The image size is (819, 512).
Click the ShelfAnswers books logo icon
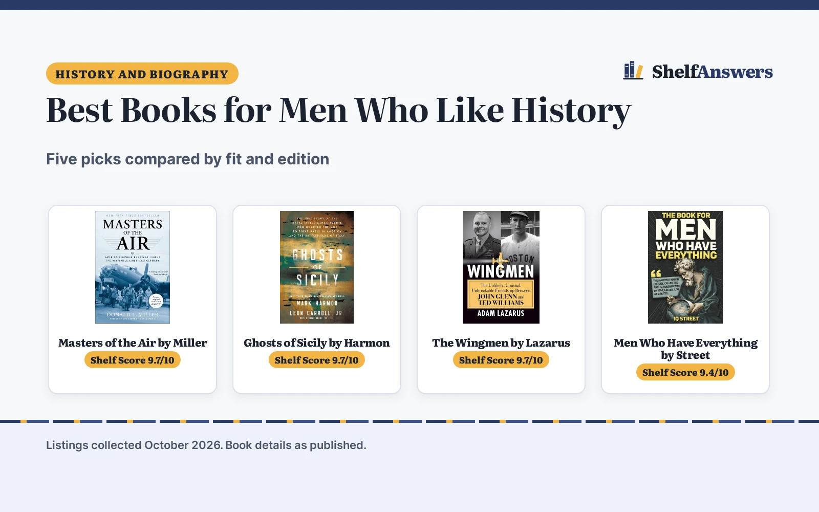pos(633,71)
